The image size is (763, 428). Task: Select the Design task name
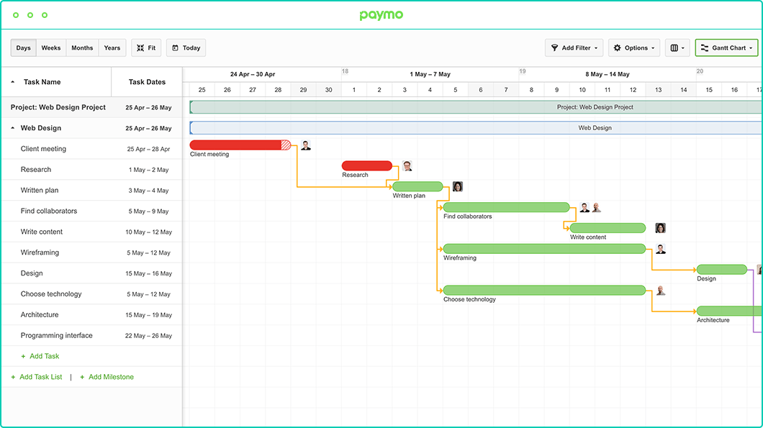click(x=32, y=273)
